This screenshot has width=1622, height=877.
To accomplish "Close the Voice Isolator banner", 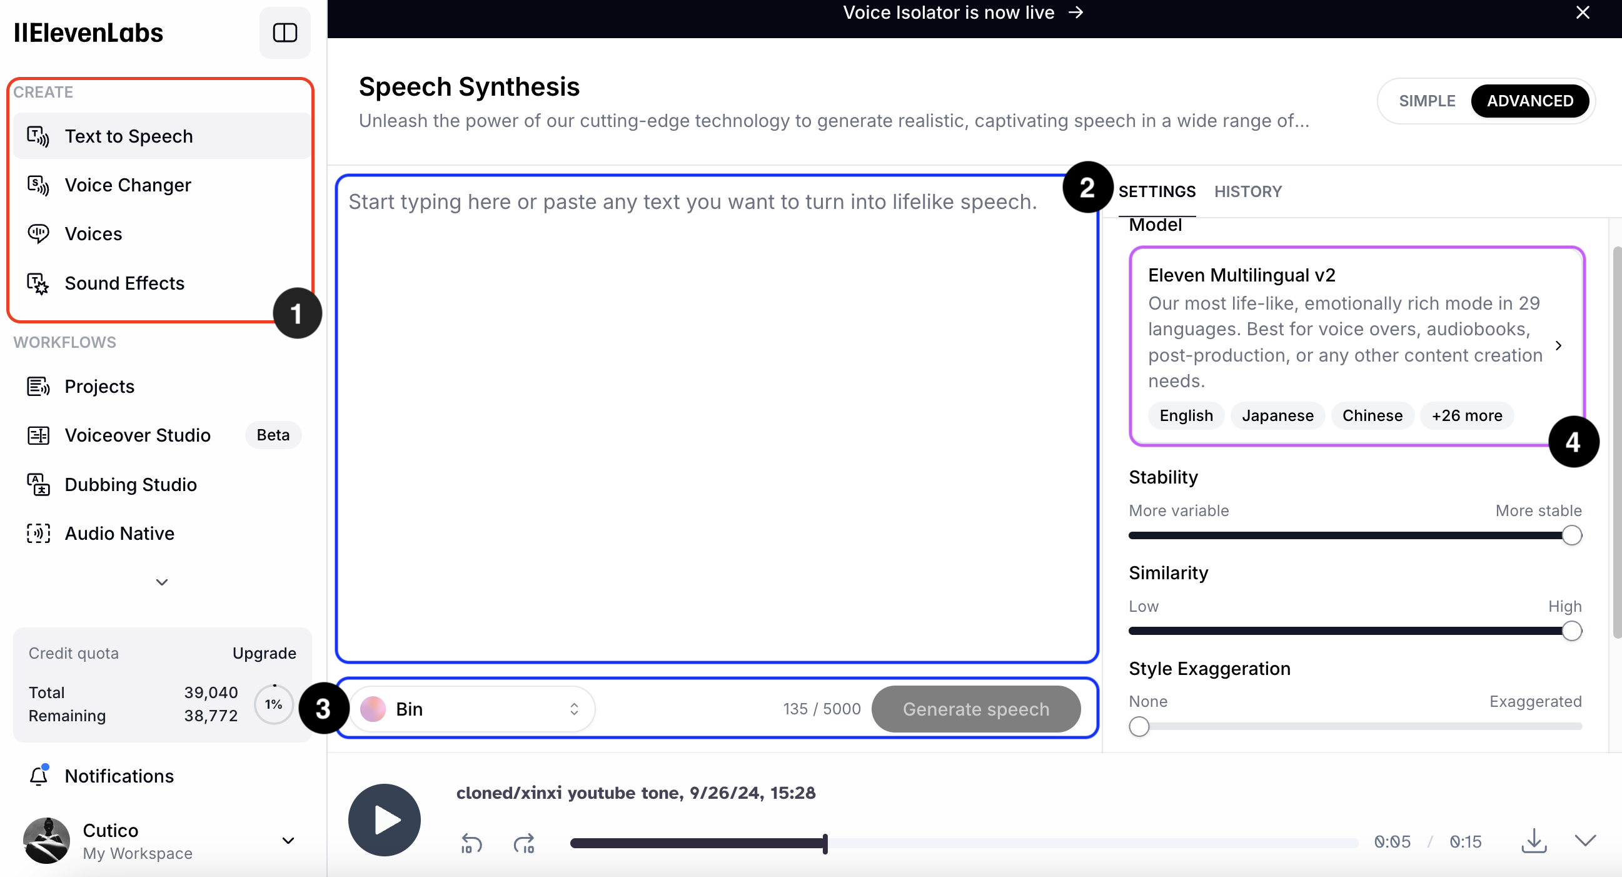I will pyautogui.click(x=1583, y=13).
